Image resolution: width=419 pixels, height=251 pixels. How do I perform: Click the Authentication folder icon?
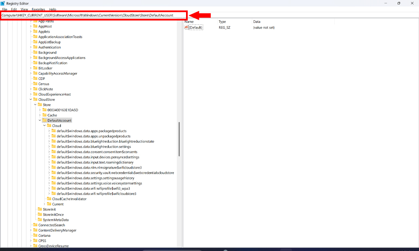pyautogui.click(x=35, y=47)
